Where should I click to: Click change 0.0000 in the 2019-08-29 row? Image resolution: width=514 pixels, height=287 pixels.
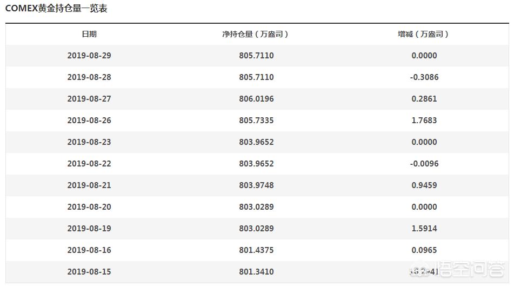tap(424, 55)
